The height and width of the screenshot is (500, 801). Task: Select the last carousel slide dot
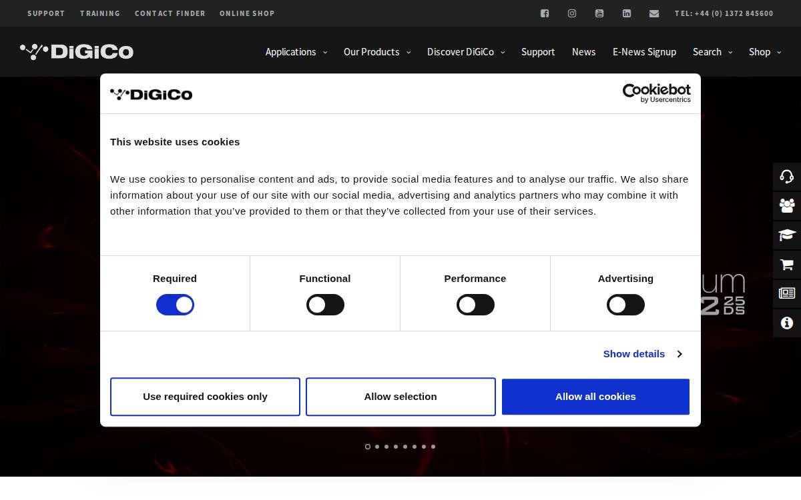click(433, 447)
